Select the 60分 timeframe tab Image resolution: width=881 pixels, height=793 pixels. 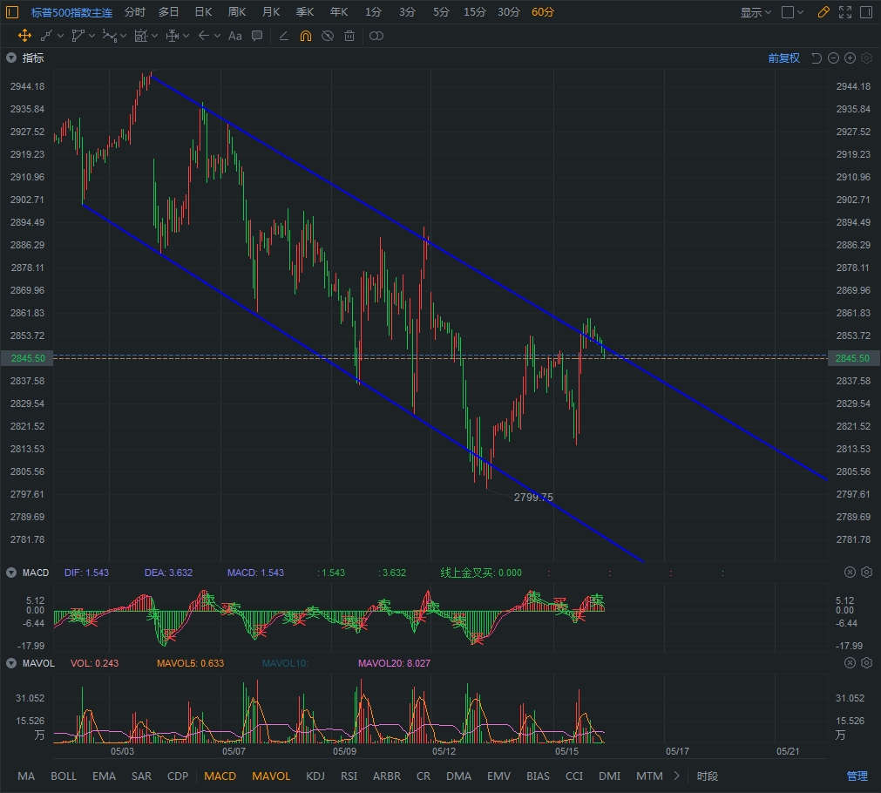point(543,12)
